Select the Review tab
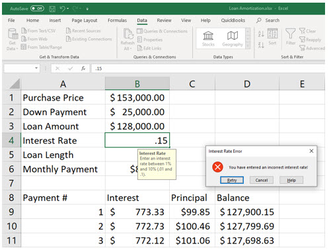Screen dimensions: 329x250 pyautogui.click(x=164, y=21)
